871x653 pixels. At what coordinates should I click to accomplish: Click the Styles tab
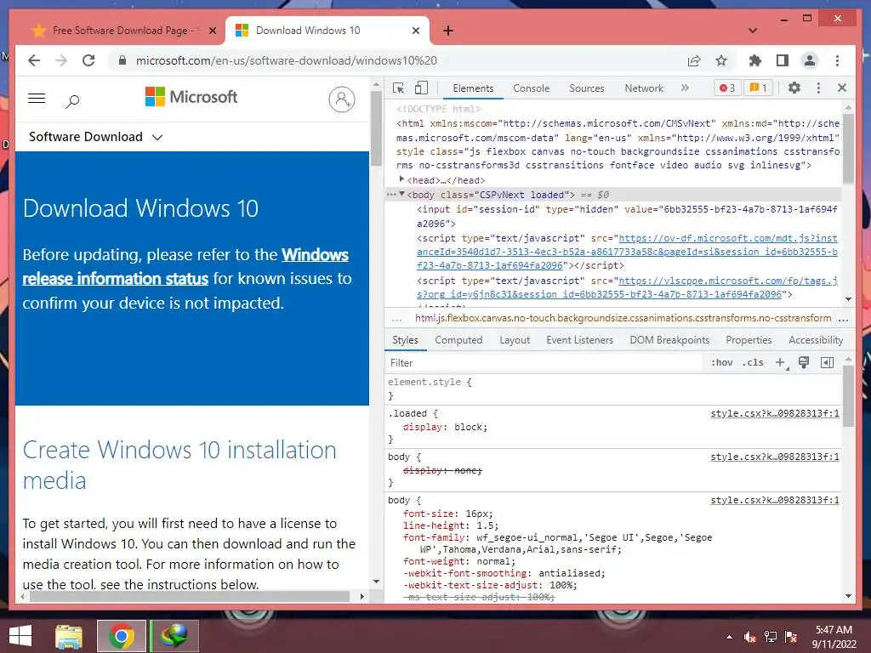405,340
